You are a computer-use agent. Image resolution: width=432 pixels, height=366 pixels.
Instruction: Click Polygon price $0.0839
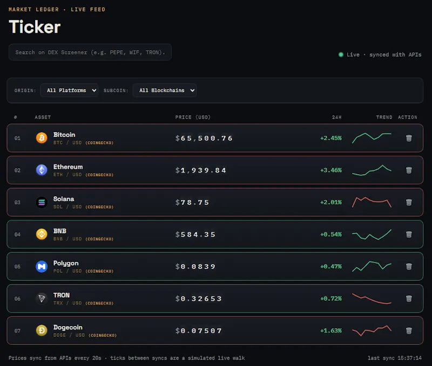(x=195, y=266)
